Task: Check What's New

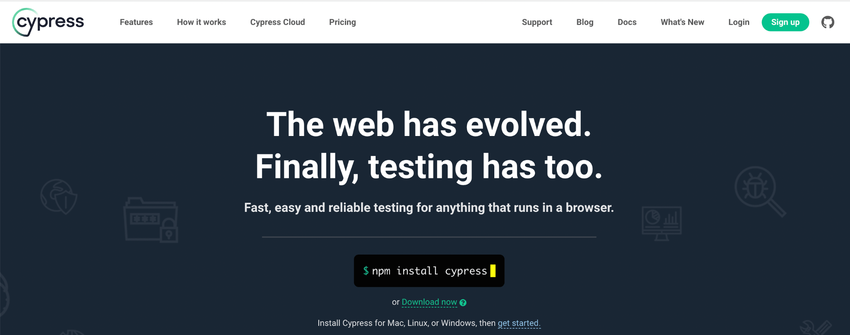Action: click(682, 22)
